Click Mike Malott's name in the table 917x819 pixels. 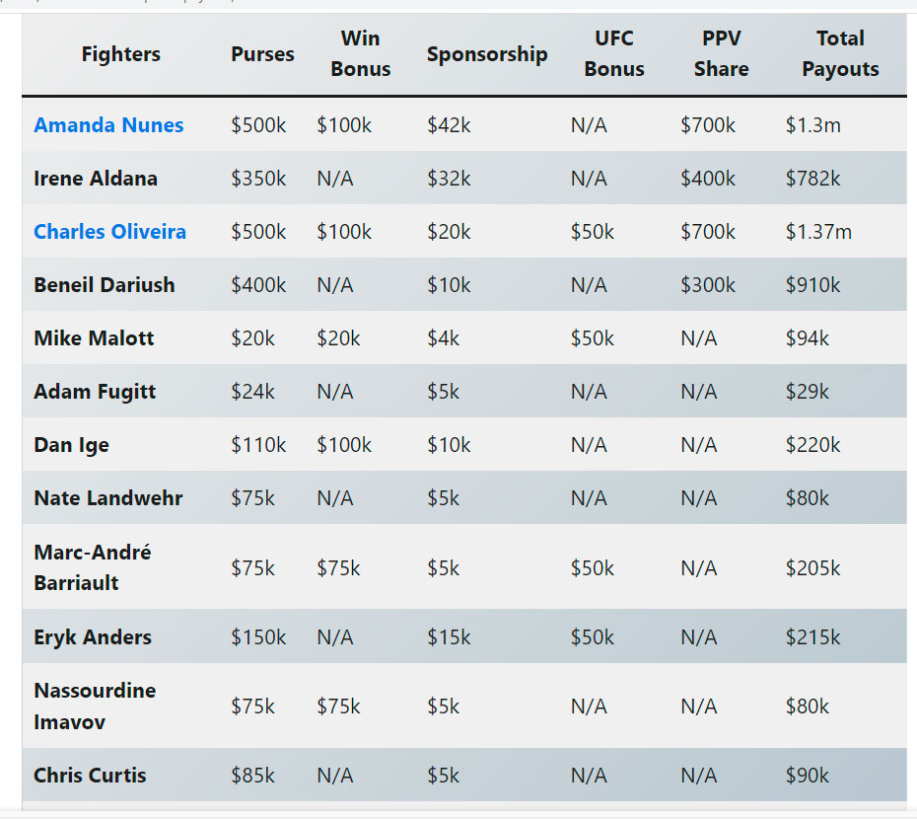coord(94,338)
